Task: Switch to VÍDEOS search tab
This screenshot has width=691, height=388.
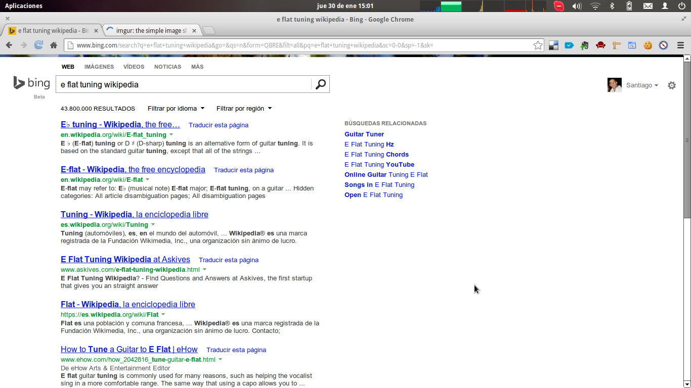Action: pos(134,67)
